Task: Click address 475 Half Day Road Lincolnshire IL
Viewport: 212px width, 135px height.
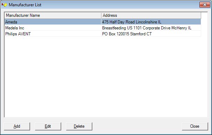Action: [x=132, y=22]
